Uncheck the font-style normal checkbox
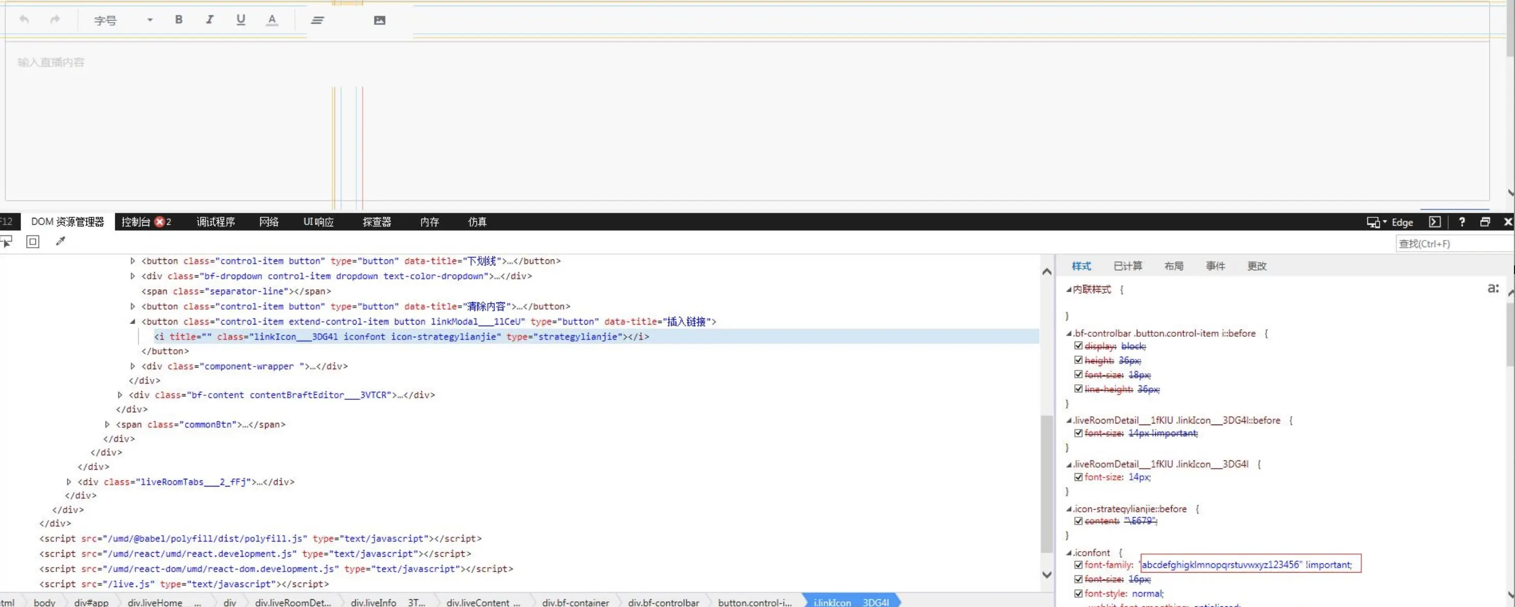Image resolution: width=1515 pixels, height=607 pixels. coord(1078,594)
